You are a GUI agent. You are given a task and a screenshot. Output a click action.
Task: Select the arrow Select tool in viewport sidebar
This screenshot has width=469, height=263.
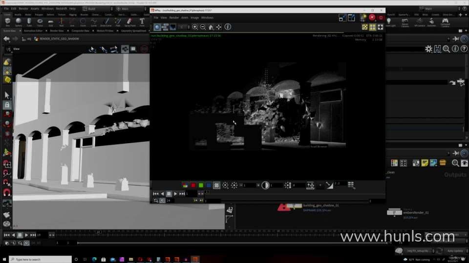coord(7,95)
